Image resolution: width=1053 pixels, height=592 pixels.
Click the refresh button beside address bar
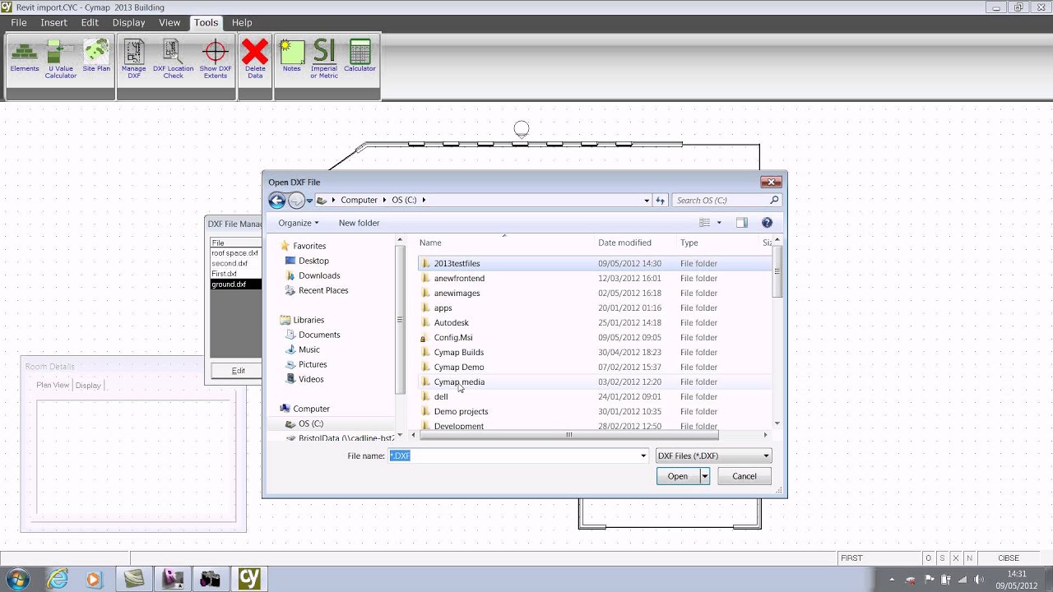(660, 200)
